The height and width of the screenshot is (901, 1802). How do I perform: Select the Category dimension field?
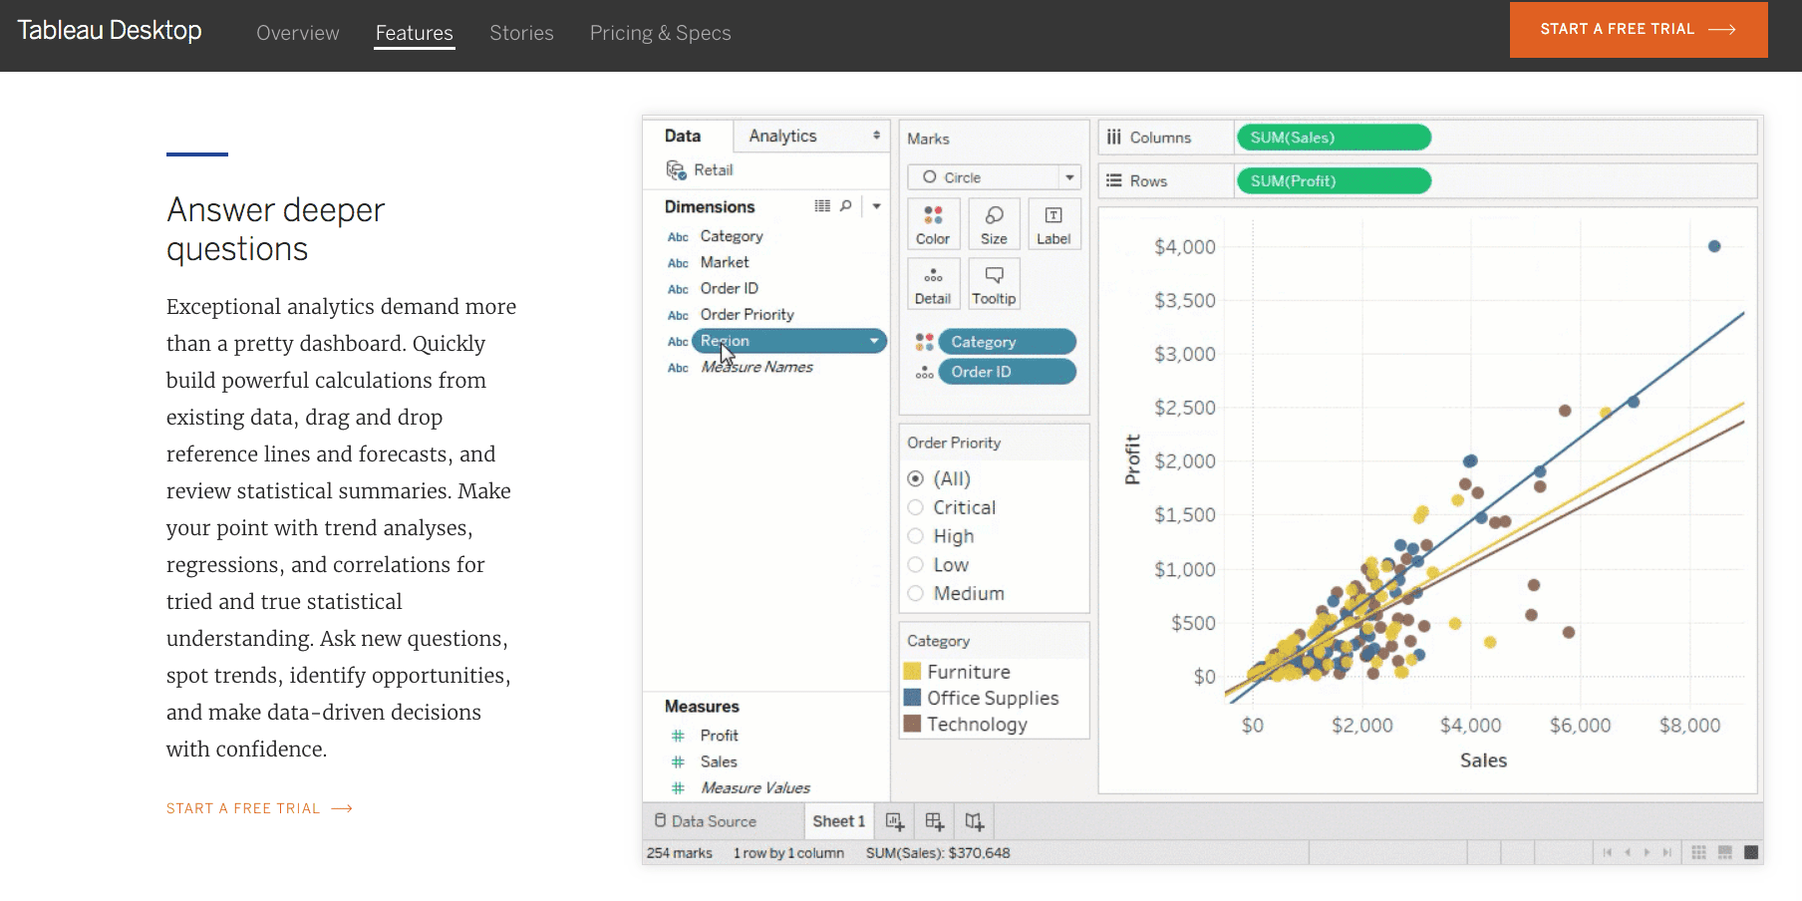732,236
